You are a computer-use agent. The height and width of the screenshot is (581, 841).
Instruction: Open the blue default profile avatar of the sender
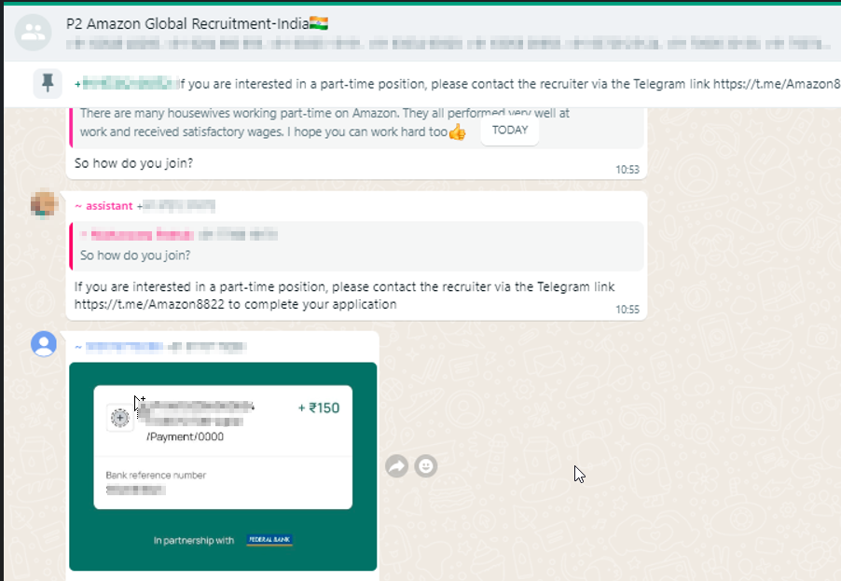pos(44,344)
